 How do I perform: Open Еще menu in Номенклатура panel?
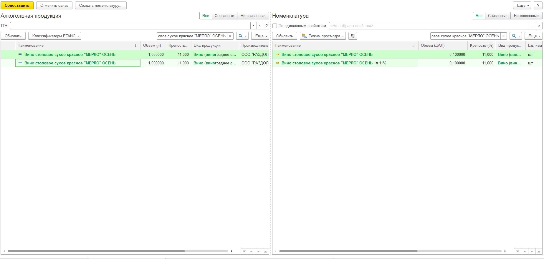(x=533, y=36)
